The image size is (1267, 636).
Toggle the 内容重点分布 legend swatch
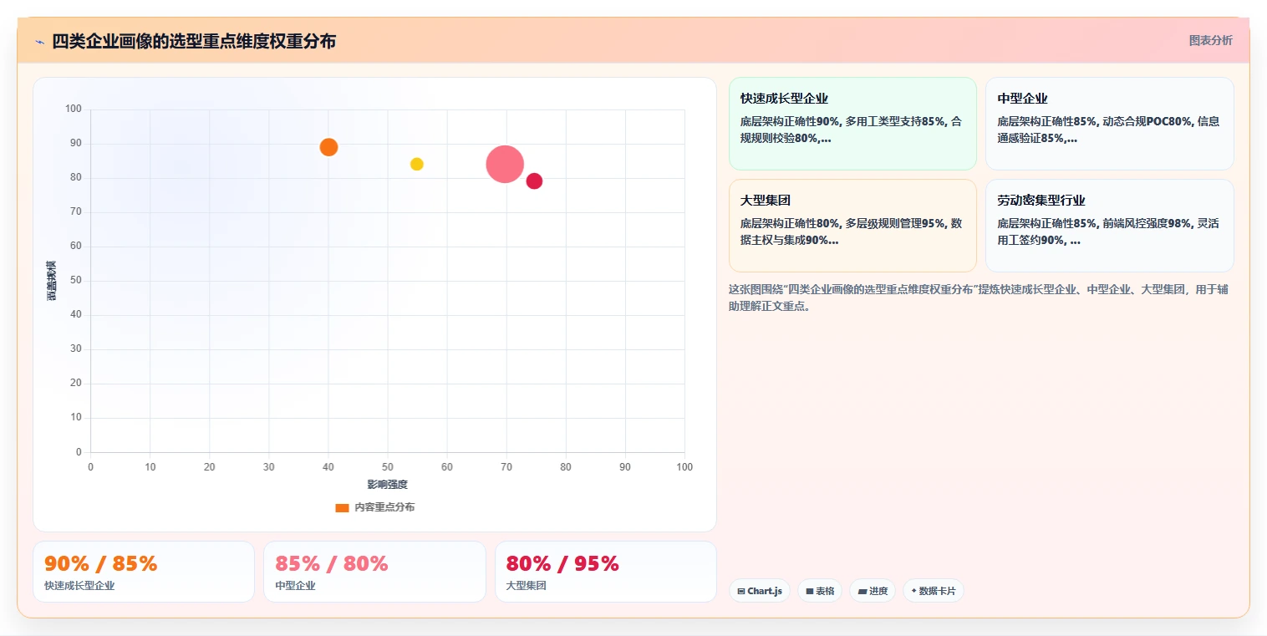point(342,507)
